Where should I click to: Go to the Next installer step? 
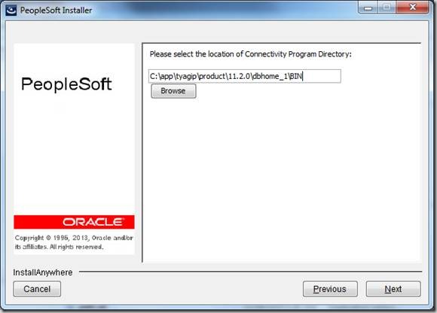tap(393, 289)
